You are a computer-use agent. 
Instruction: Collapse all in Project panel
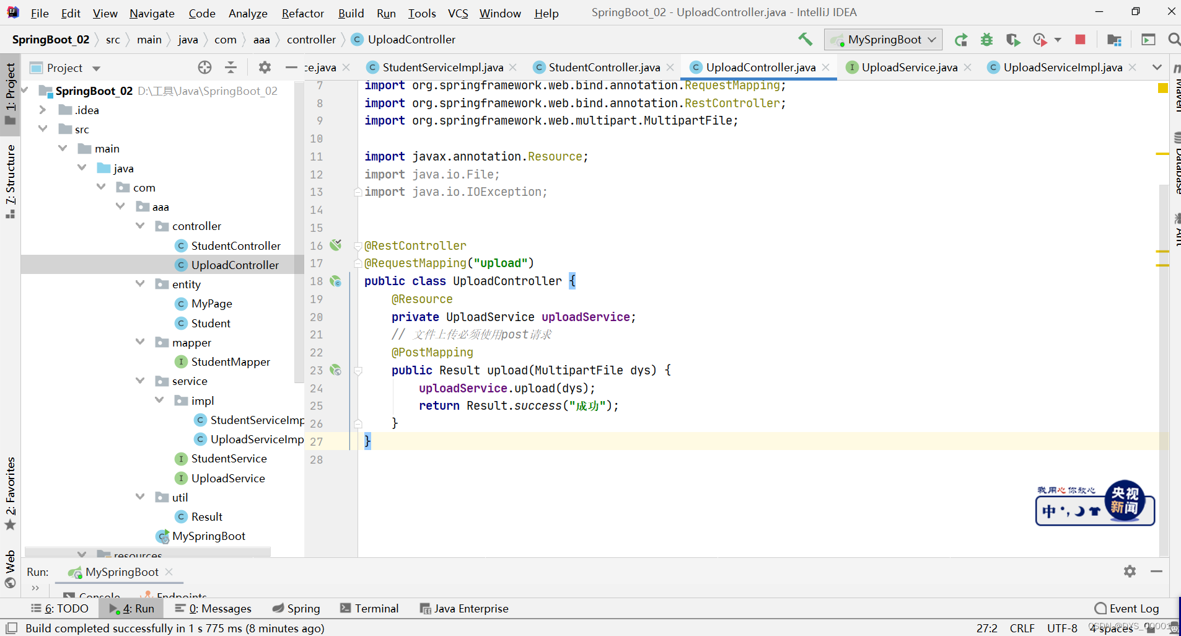230,68
